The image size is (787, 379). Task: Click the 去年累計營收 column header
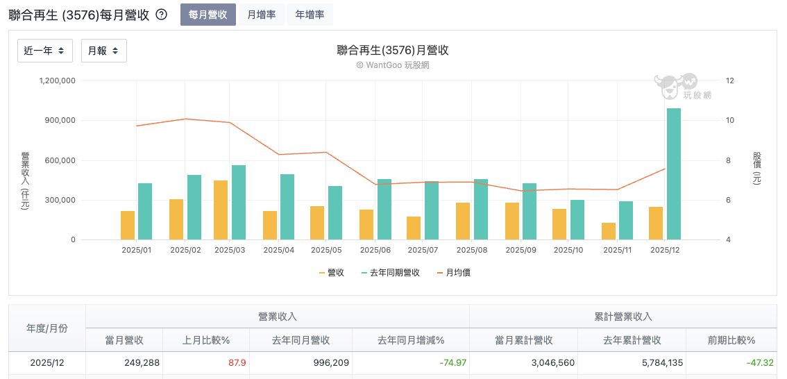tap(632, 340)
